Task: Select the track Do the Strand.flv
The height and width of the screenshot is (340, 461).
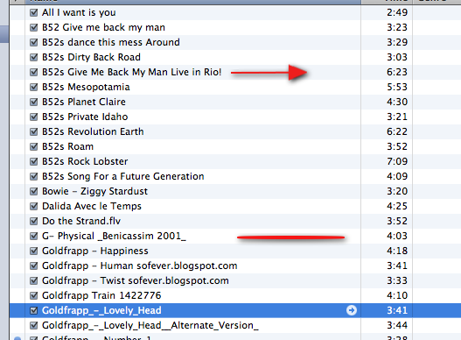Action: (81, 222)
